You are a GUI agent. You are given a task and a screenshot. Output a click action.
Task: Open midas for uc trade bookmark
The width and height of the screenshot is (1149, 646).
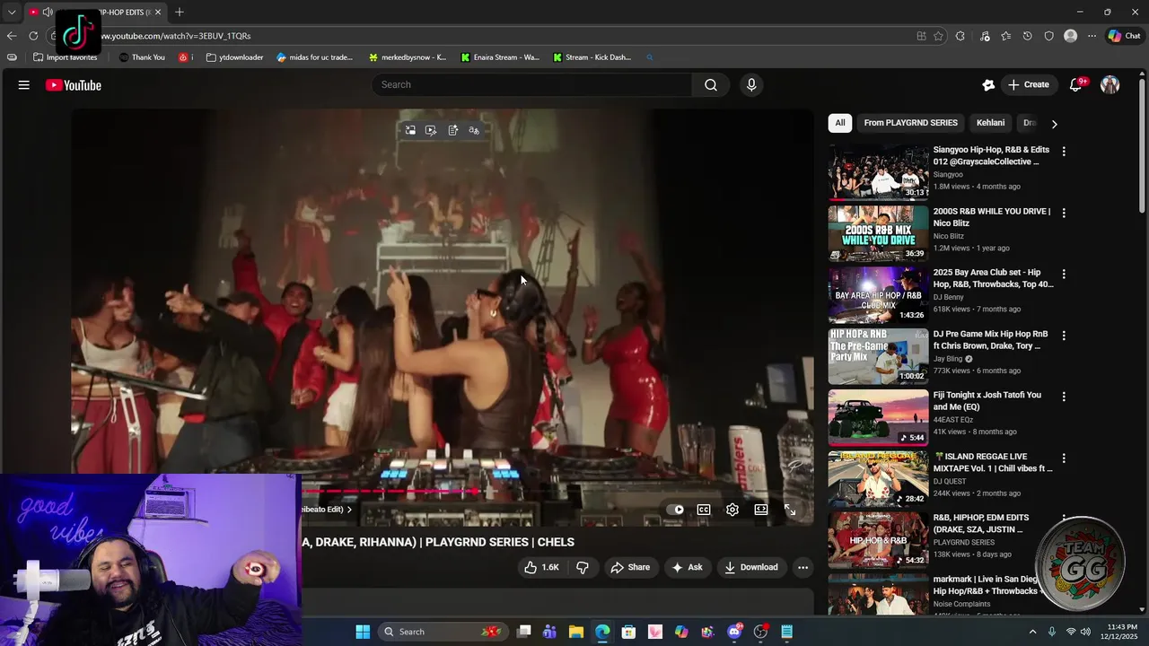(x=315, y=57)
